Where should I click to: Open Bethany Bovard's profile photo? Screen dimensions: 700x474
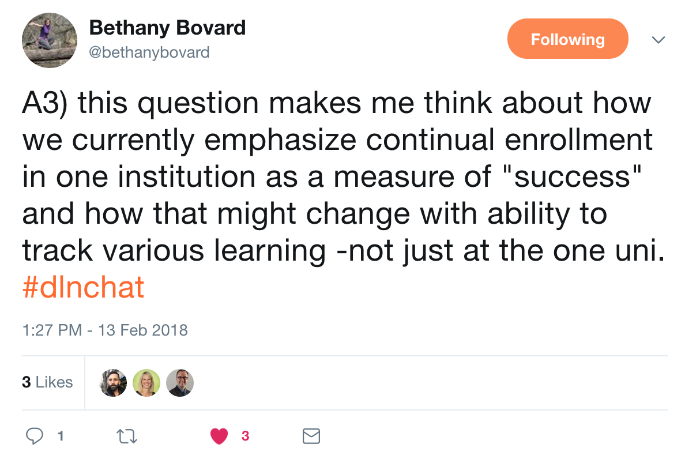[50, 40]
